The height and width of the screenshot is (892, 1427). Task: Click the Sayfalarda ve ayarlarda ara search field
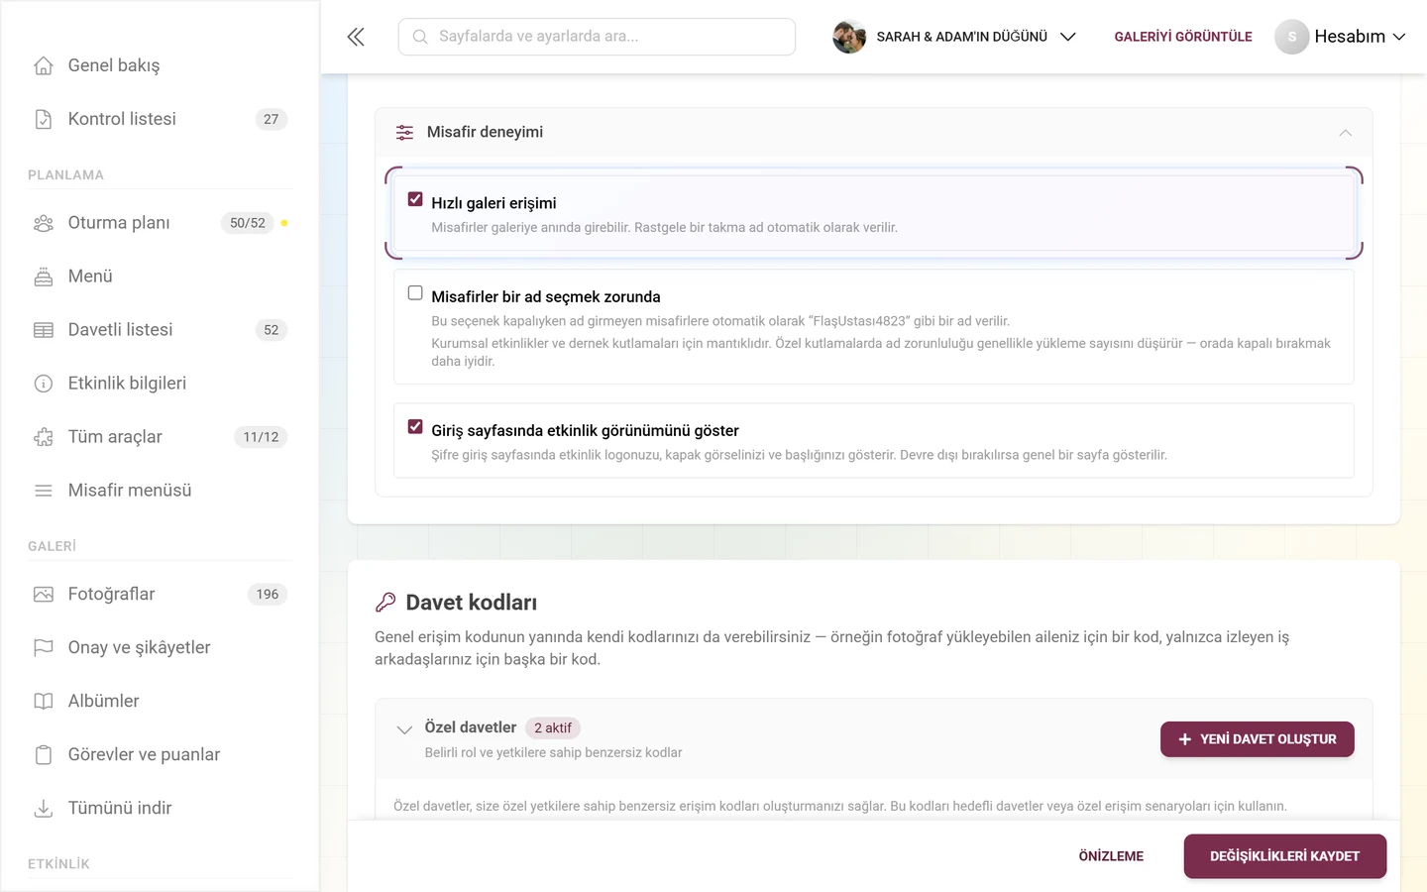pos(597,37)
